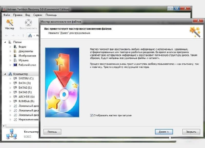Go back with the left navigation arrow

tap(6, 36)
